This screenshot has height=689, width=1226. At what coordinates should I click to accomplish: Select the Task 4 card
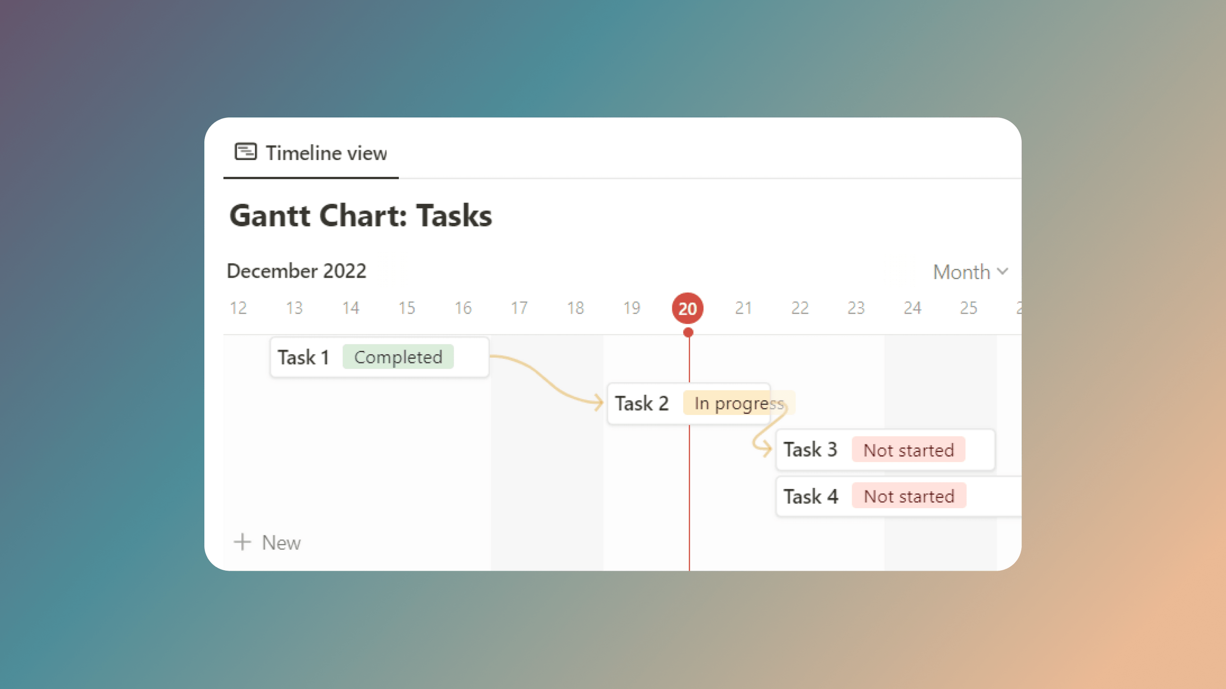[812, 496]
